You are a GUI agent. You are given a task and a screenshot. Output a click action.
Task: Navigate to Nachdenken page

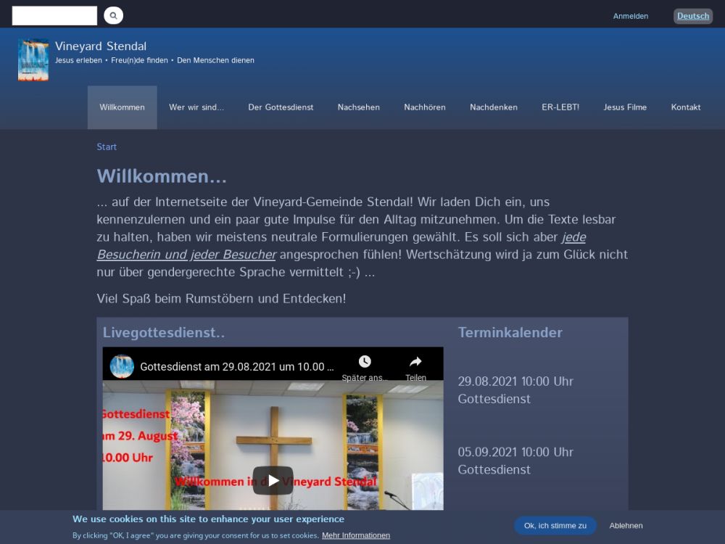click(494, 107)
